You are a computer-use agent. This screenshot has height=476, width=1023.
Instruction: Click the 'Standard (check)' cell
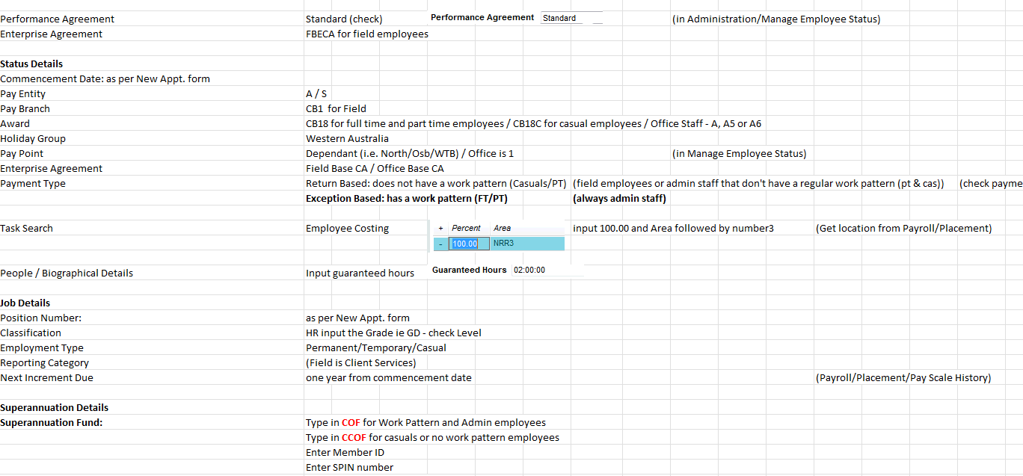tap(344, 19)
